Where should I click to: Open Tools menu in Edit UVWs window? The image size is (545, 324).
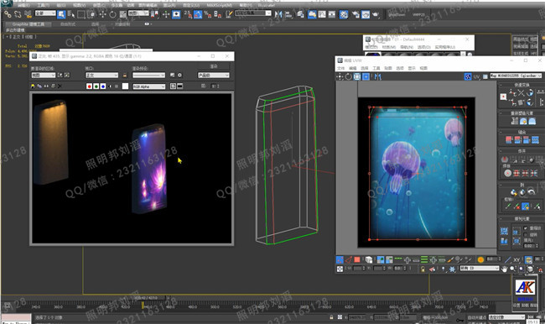point(376,68)
